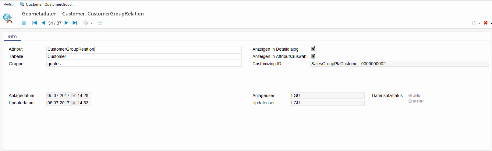The image size is (492, 151).
Task: Open calendar picker for Updatedatum
Action: coord(74,103)
